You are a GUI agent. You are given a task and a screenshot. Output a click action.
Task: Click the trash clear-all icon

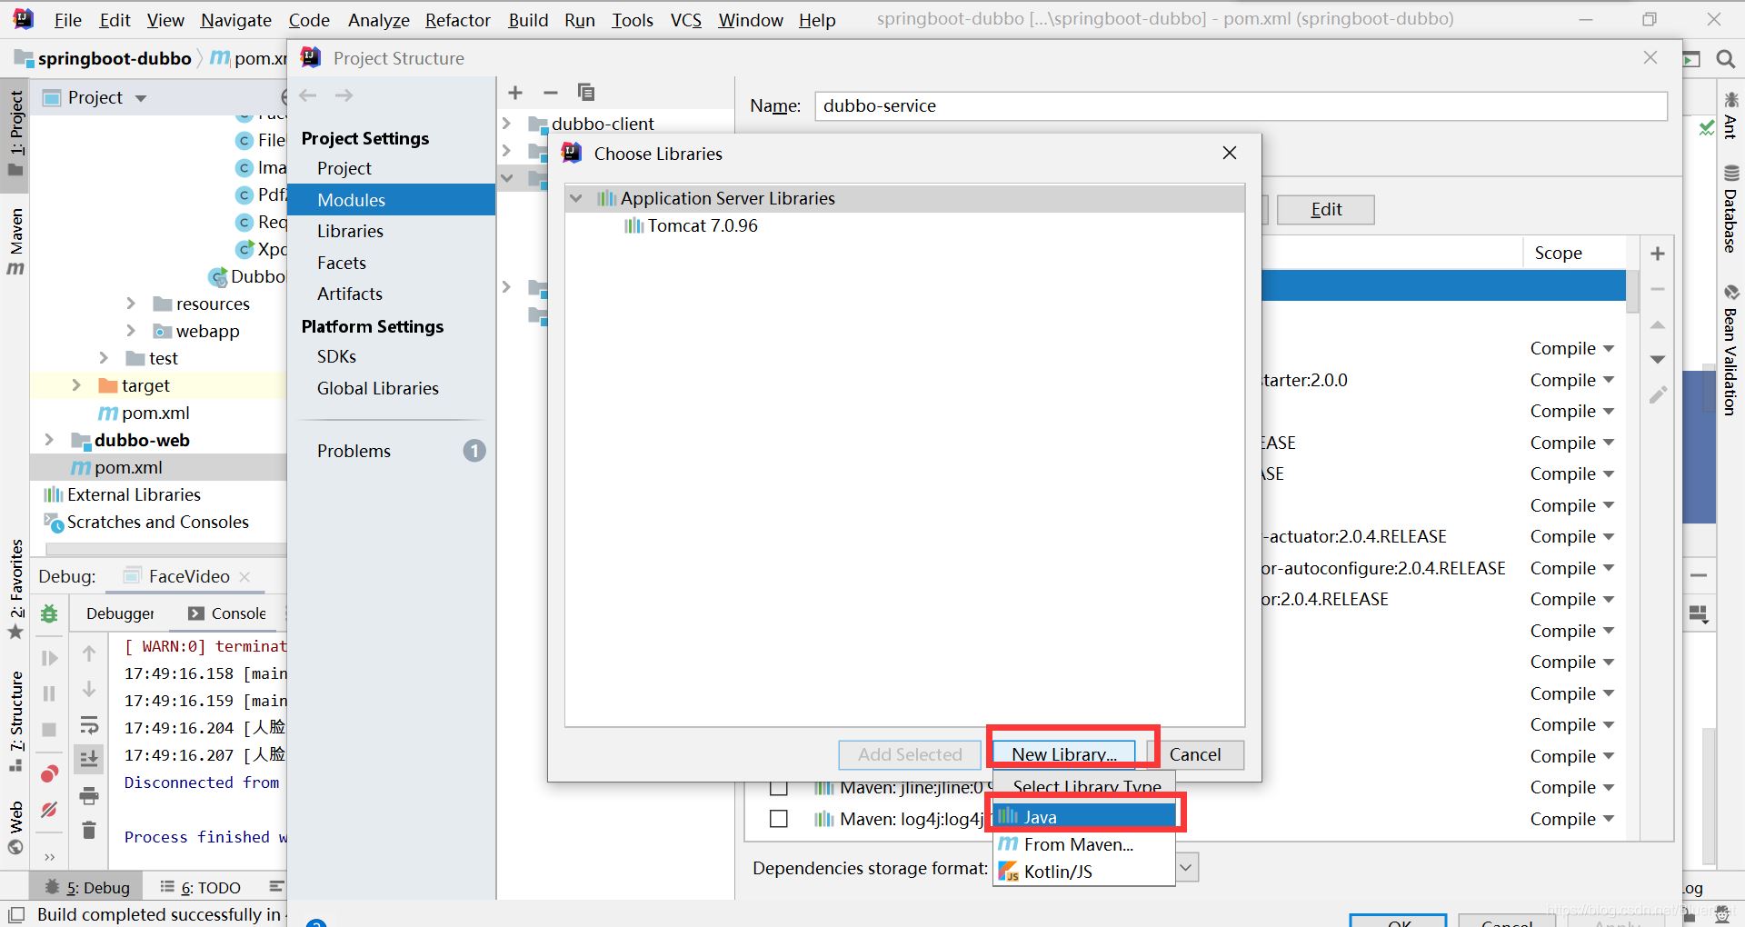89,830
